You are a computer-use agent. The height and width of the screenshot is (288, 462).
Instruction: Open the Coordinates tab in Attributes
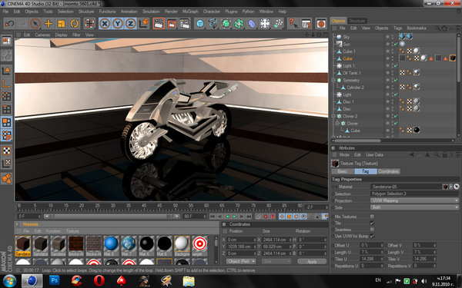pos(388,171)
